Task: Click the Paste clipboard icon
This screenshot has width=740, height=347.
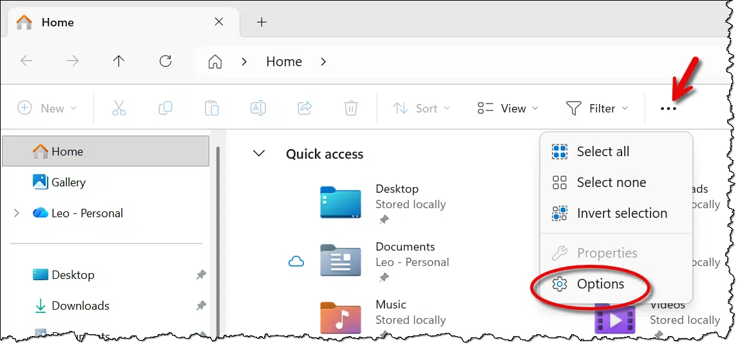Action: coord(212,108)
